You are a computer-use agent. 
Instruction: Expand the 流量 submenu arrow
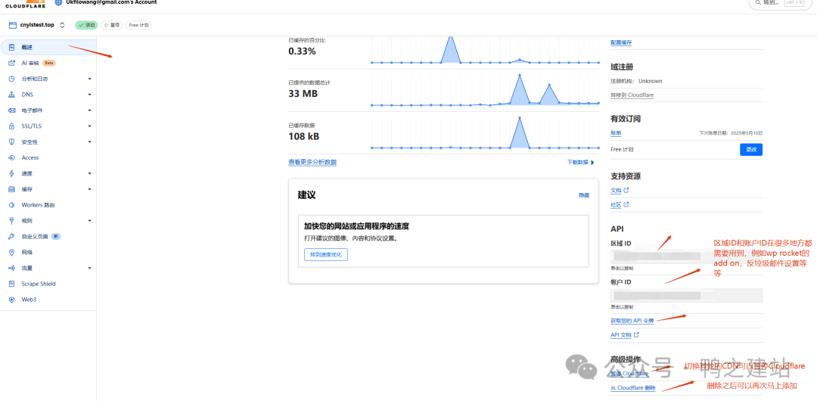89,268
